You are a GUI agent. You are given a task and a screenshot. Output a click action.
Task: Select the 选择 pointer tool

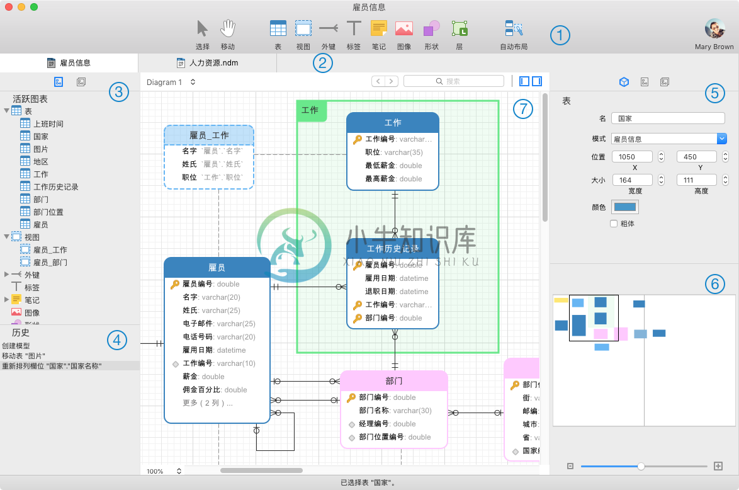(x=203, y=29)
